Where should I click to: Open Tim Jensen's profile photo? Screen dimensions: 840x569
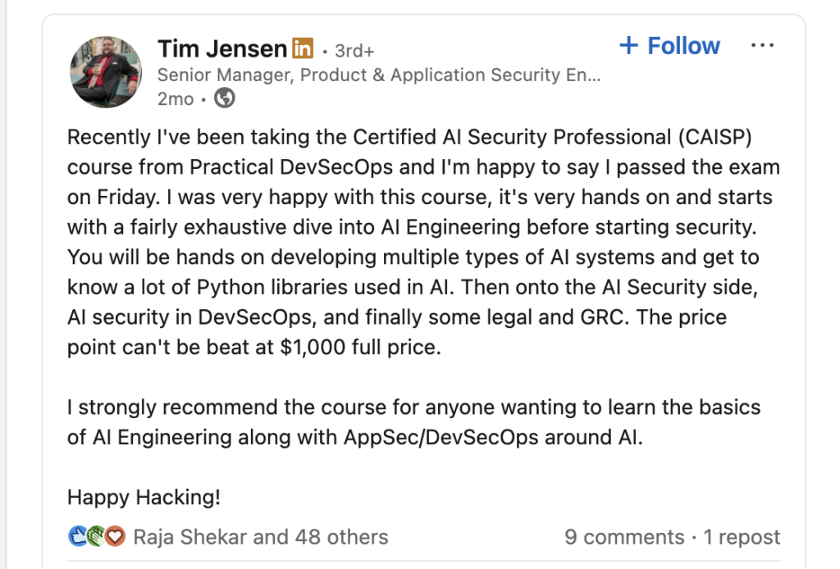tap(106, 72)
